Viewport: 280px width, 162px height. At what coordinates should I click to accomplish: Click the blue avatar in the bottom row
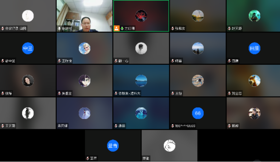pyautogui.click(x=113, y=145)
